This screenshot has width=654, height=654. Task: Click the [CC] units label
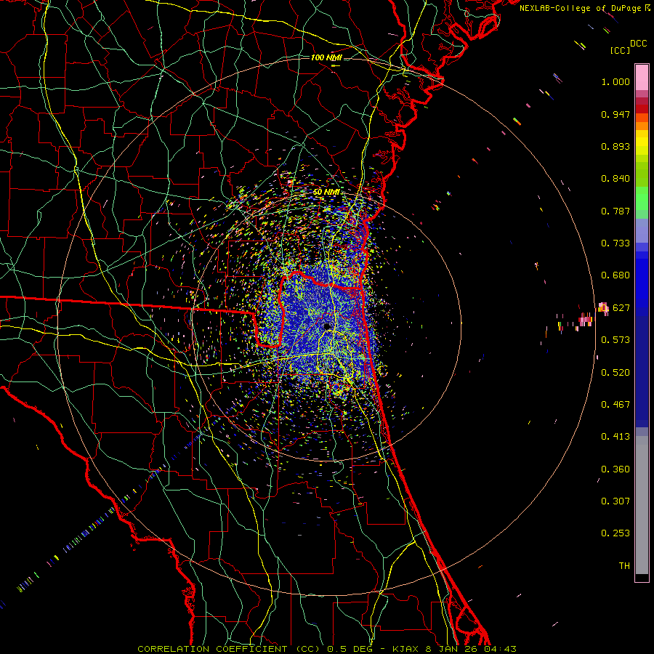620,50
